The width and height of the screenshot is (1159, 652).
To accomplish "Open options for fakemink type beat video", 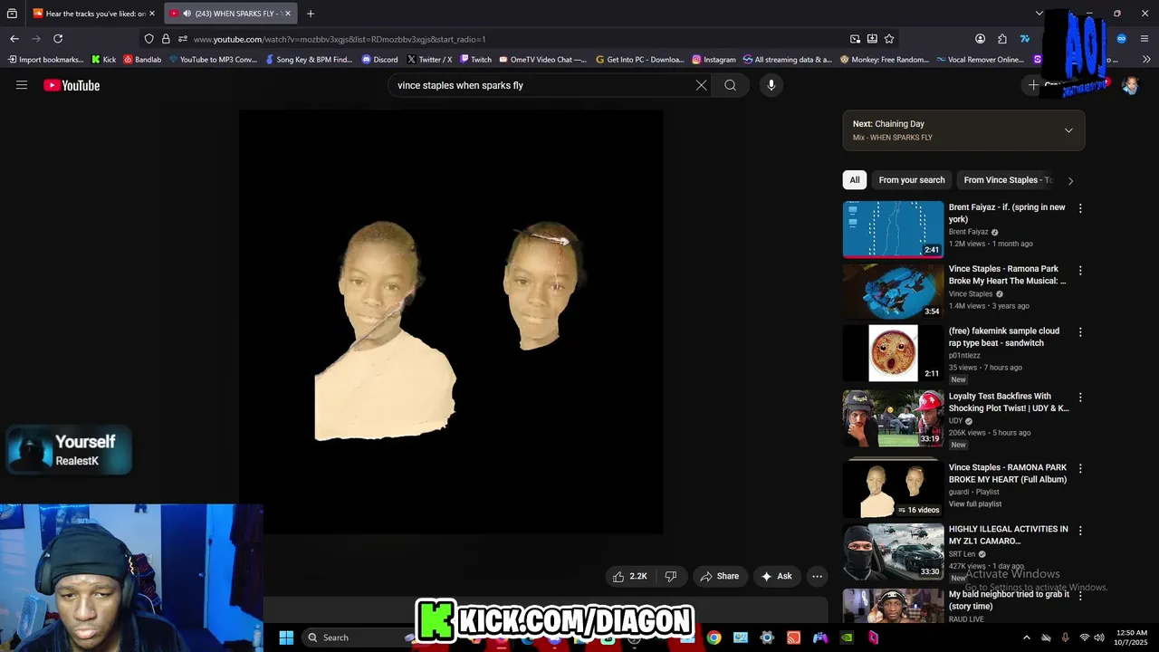I will (x=1079, y=332).
